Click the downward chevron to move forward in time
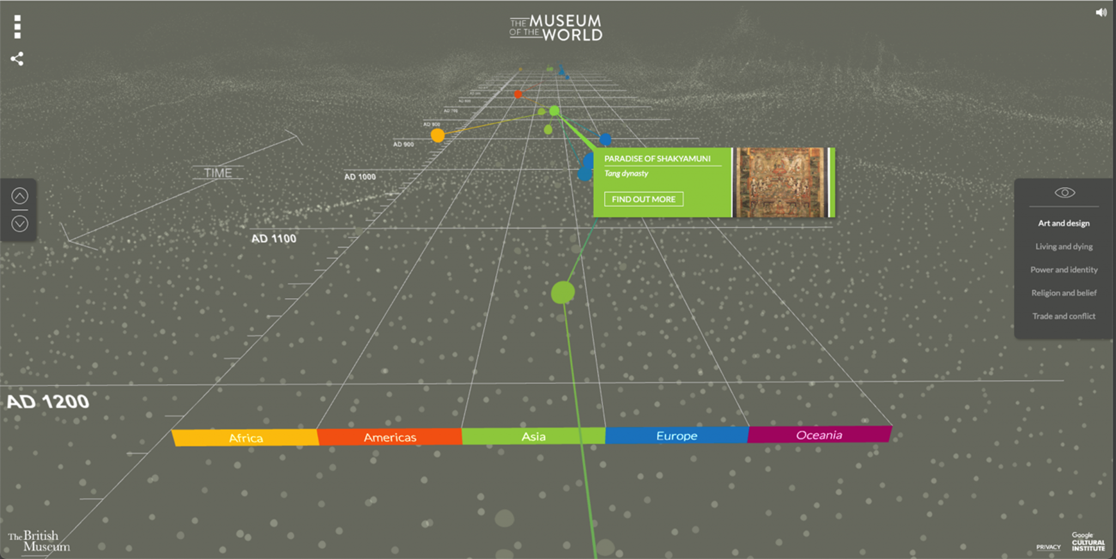Screen dimensions: 1116x559 [x=21, y=222]
